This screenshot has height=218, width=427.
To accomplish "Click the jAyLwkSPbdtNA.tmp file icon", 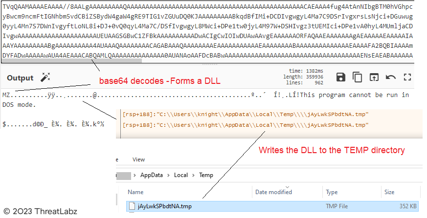I will click(x=131, y=206).
